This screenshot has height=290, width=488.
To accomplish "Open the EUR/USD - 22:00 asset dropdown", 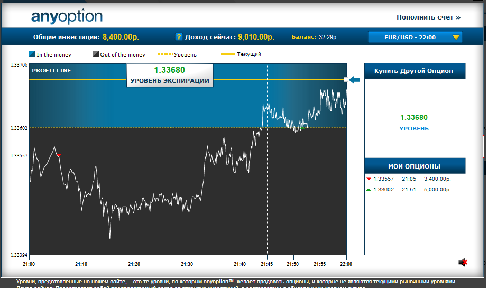I will tap(415, 37).
